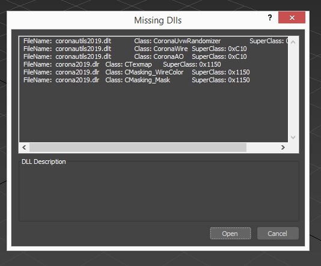Click the Missing Dlls title text
The width and height of the screenshot is (321, 266).
pyautogui.click(x=158, y=20)
